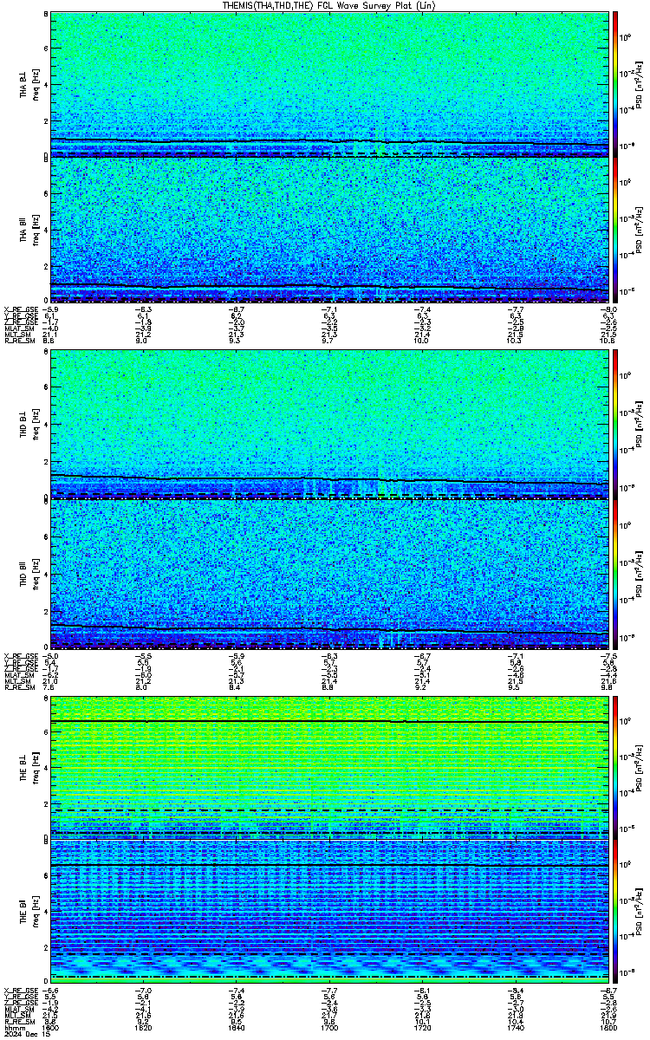Select the THE B-parallel spectrogram panel
Image resolution: width=650 pixels, height=1040 pixels.
tap(329, 913)
